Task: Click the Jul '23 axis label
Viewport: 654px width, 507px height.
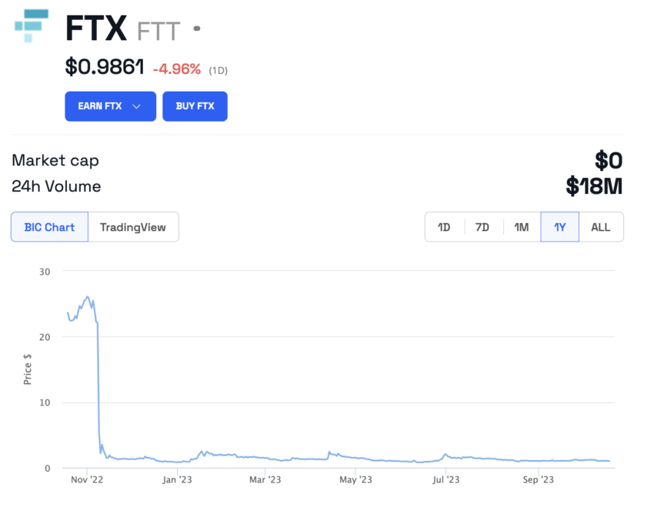Action: click(447, 479)
